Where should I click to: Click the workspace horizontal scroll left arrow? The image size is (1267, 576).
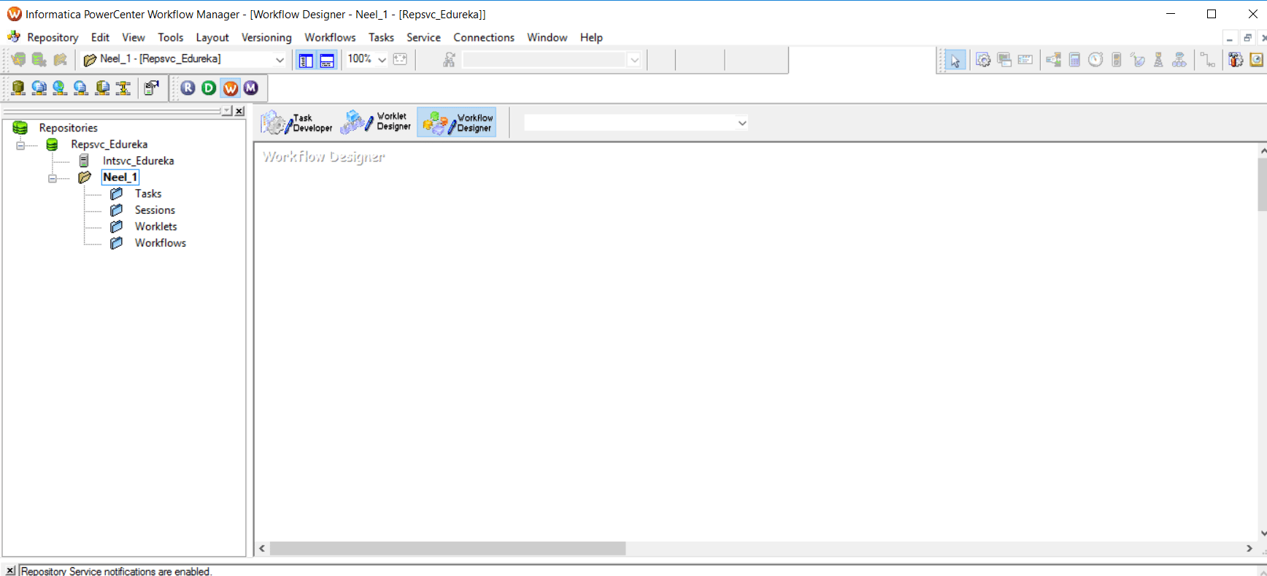pyautogui.click(x=262, y=548)
